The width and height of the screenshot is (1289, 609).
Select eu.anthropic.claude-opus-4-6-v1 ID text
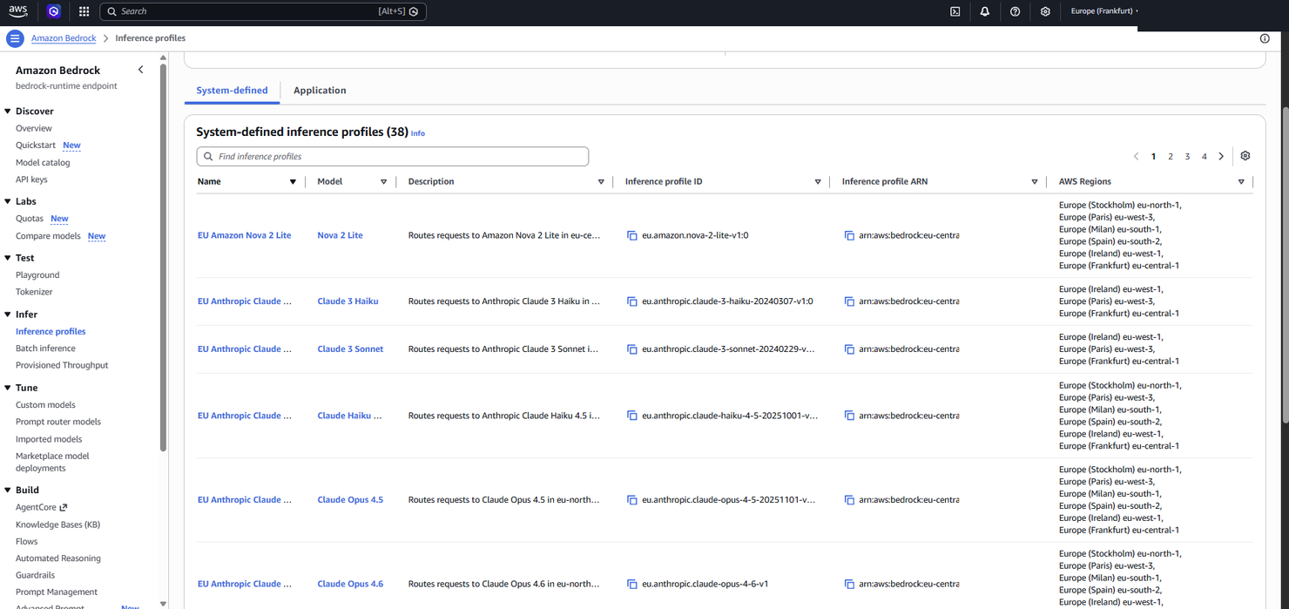pyautogui.click(x=705, y=585)
